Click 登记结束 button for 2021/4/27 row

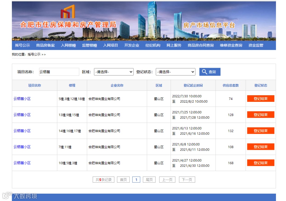(x=261, y=163)
